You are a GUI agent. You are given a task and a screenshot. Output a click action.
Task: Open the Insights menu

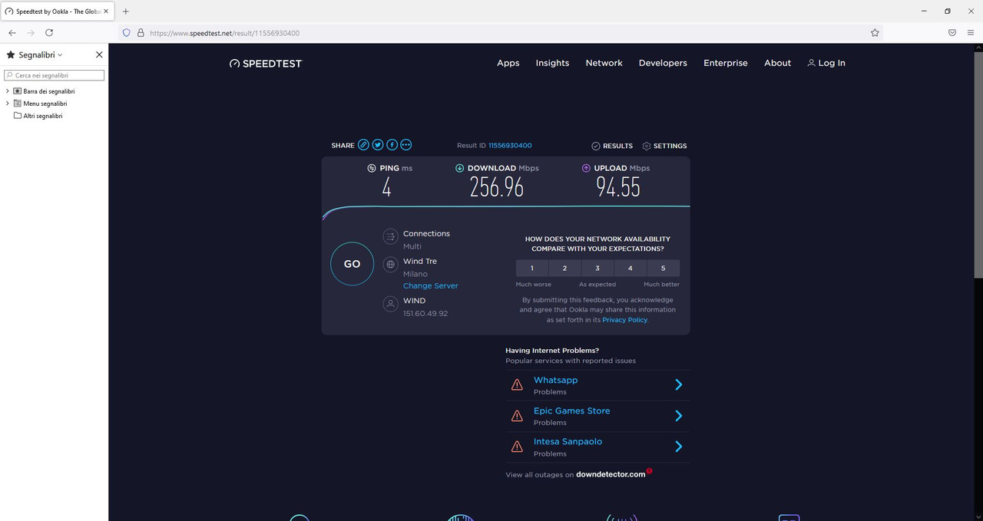pos(552,63)
